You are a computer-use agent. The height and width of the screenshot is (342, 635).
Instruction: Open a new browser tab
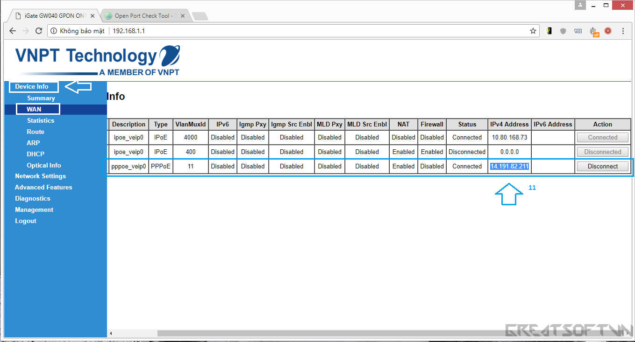(200, 16)
